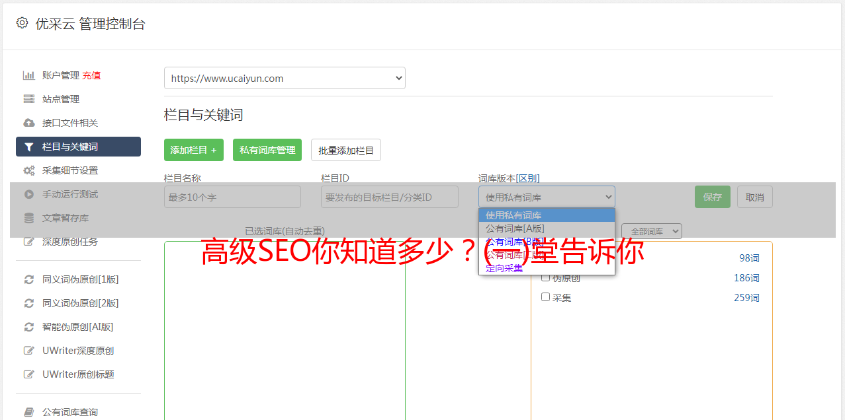Open 私有词库管理
845x420 pixels.
[x=267, y=150]
